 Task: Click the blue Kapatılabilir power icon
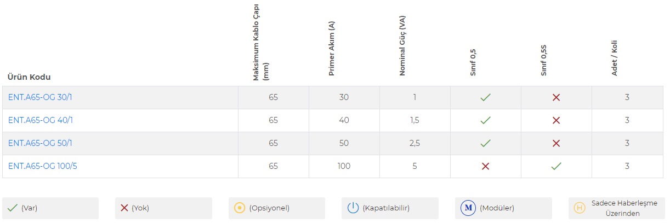(x=353, y=208)
